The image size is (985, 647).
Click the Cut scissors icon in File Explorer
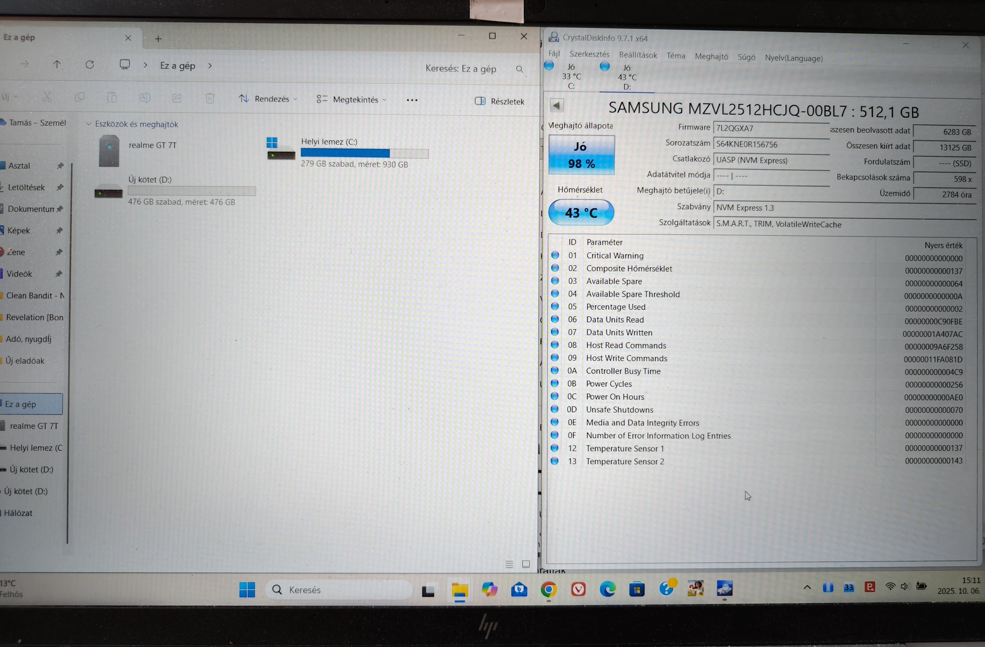47,97
